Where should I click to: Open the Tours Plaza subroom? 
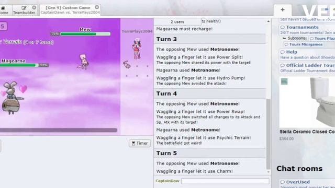tap(322, 38)
